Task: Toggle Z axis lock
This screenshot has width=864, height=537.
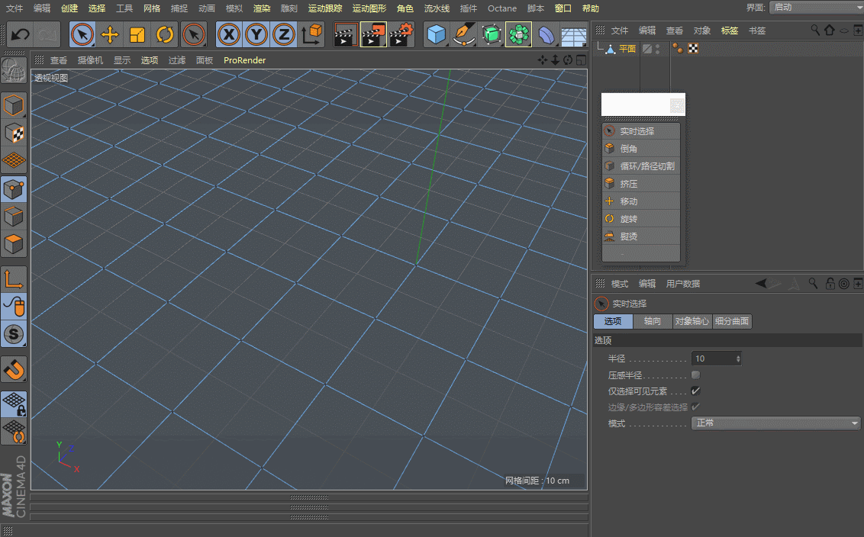Action: [x=284, y=34]
